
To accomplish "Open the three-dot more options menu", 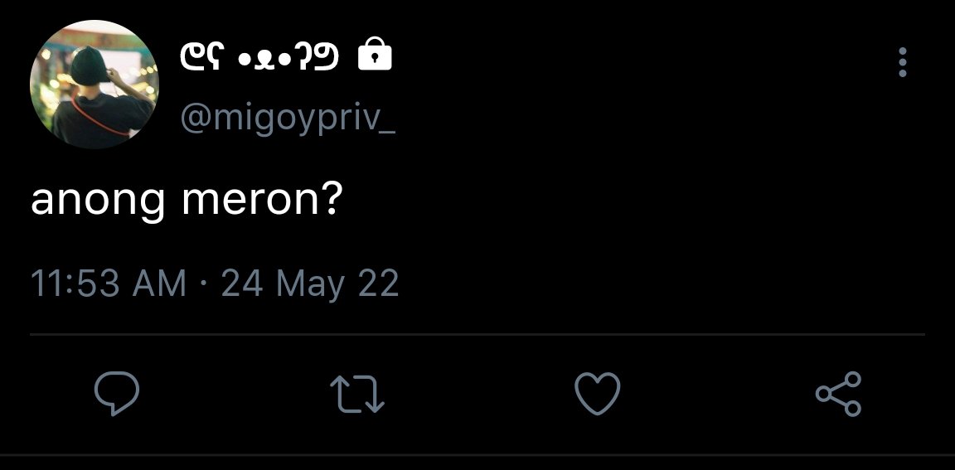I will [x=903, y=62].
